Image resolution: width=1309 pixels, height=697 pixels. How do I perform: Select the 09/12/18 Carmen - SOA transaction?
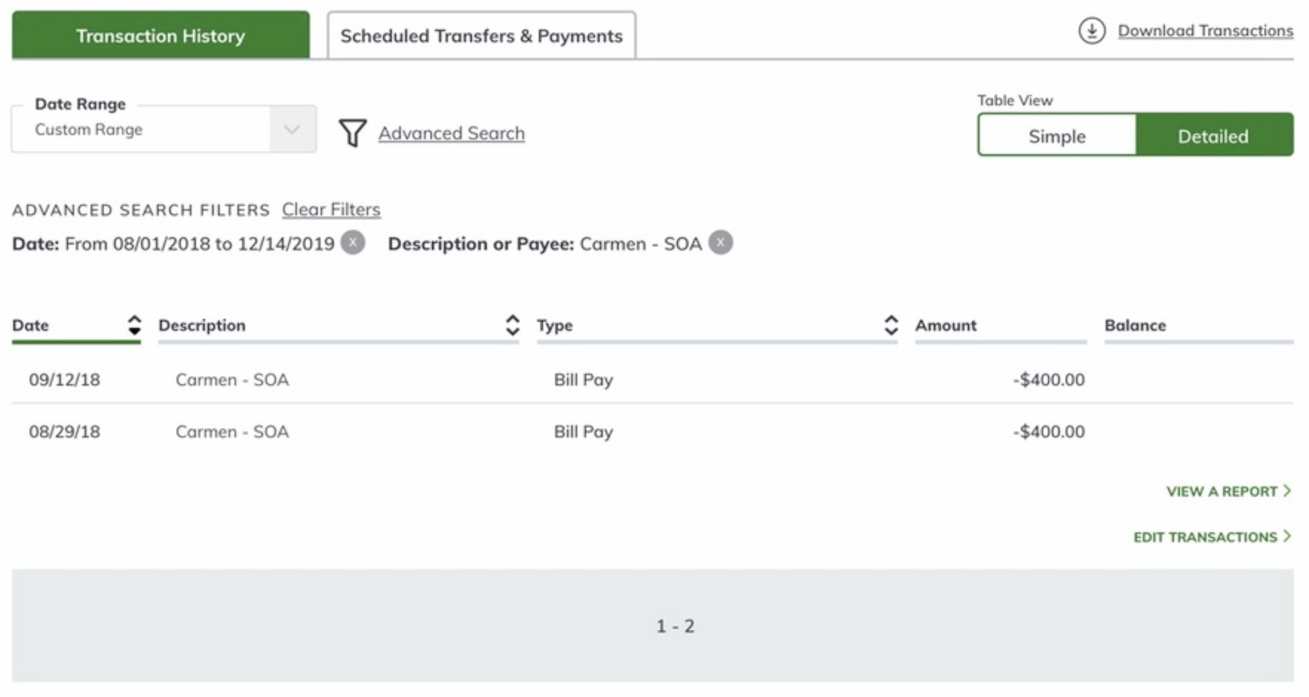[232, 380]
